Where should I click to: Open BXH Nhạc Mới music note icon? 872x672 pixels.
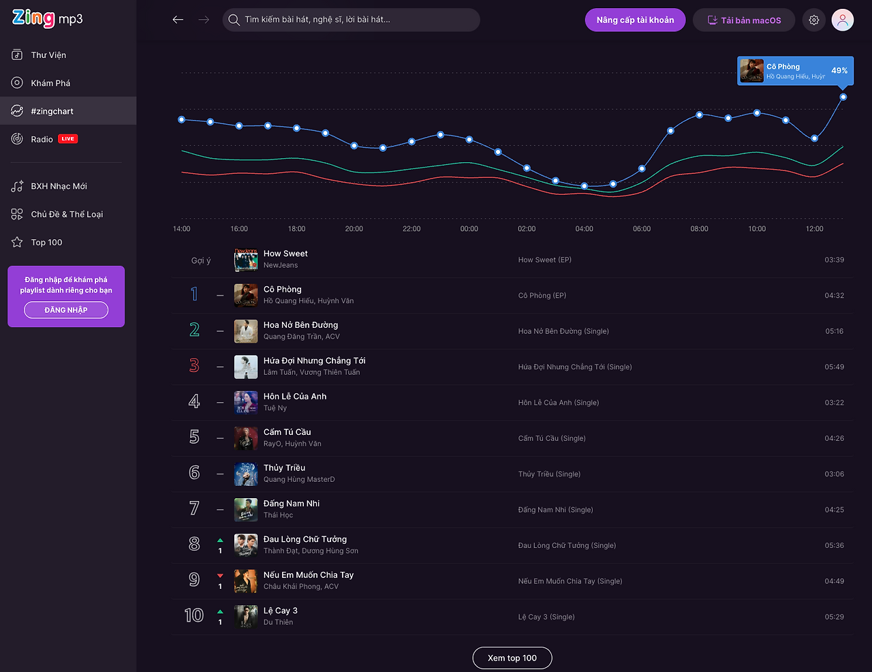(17, 186)
